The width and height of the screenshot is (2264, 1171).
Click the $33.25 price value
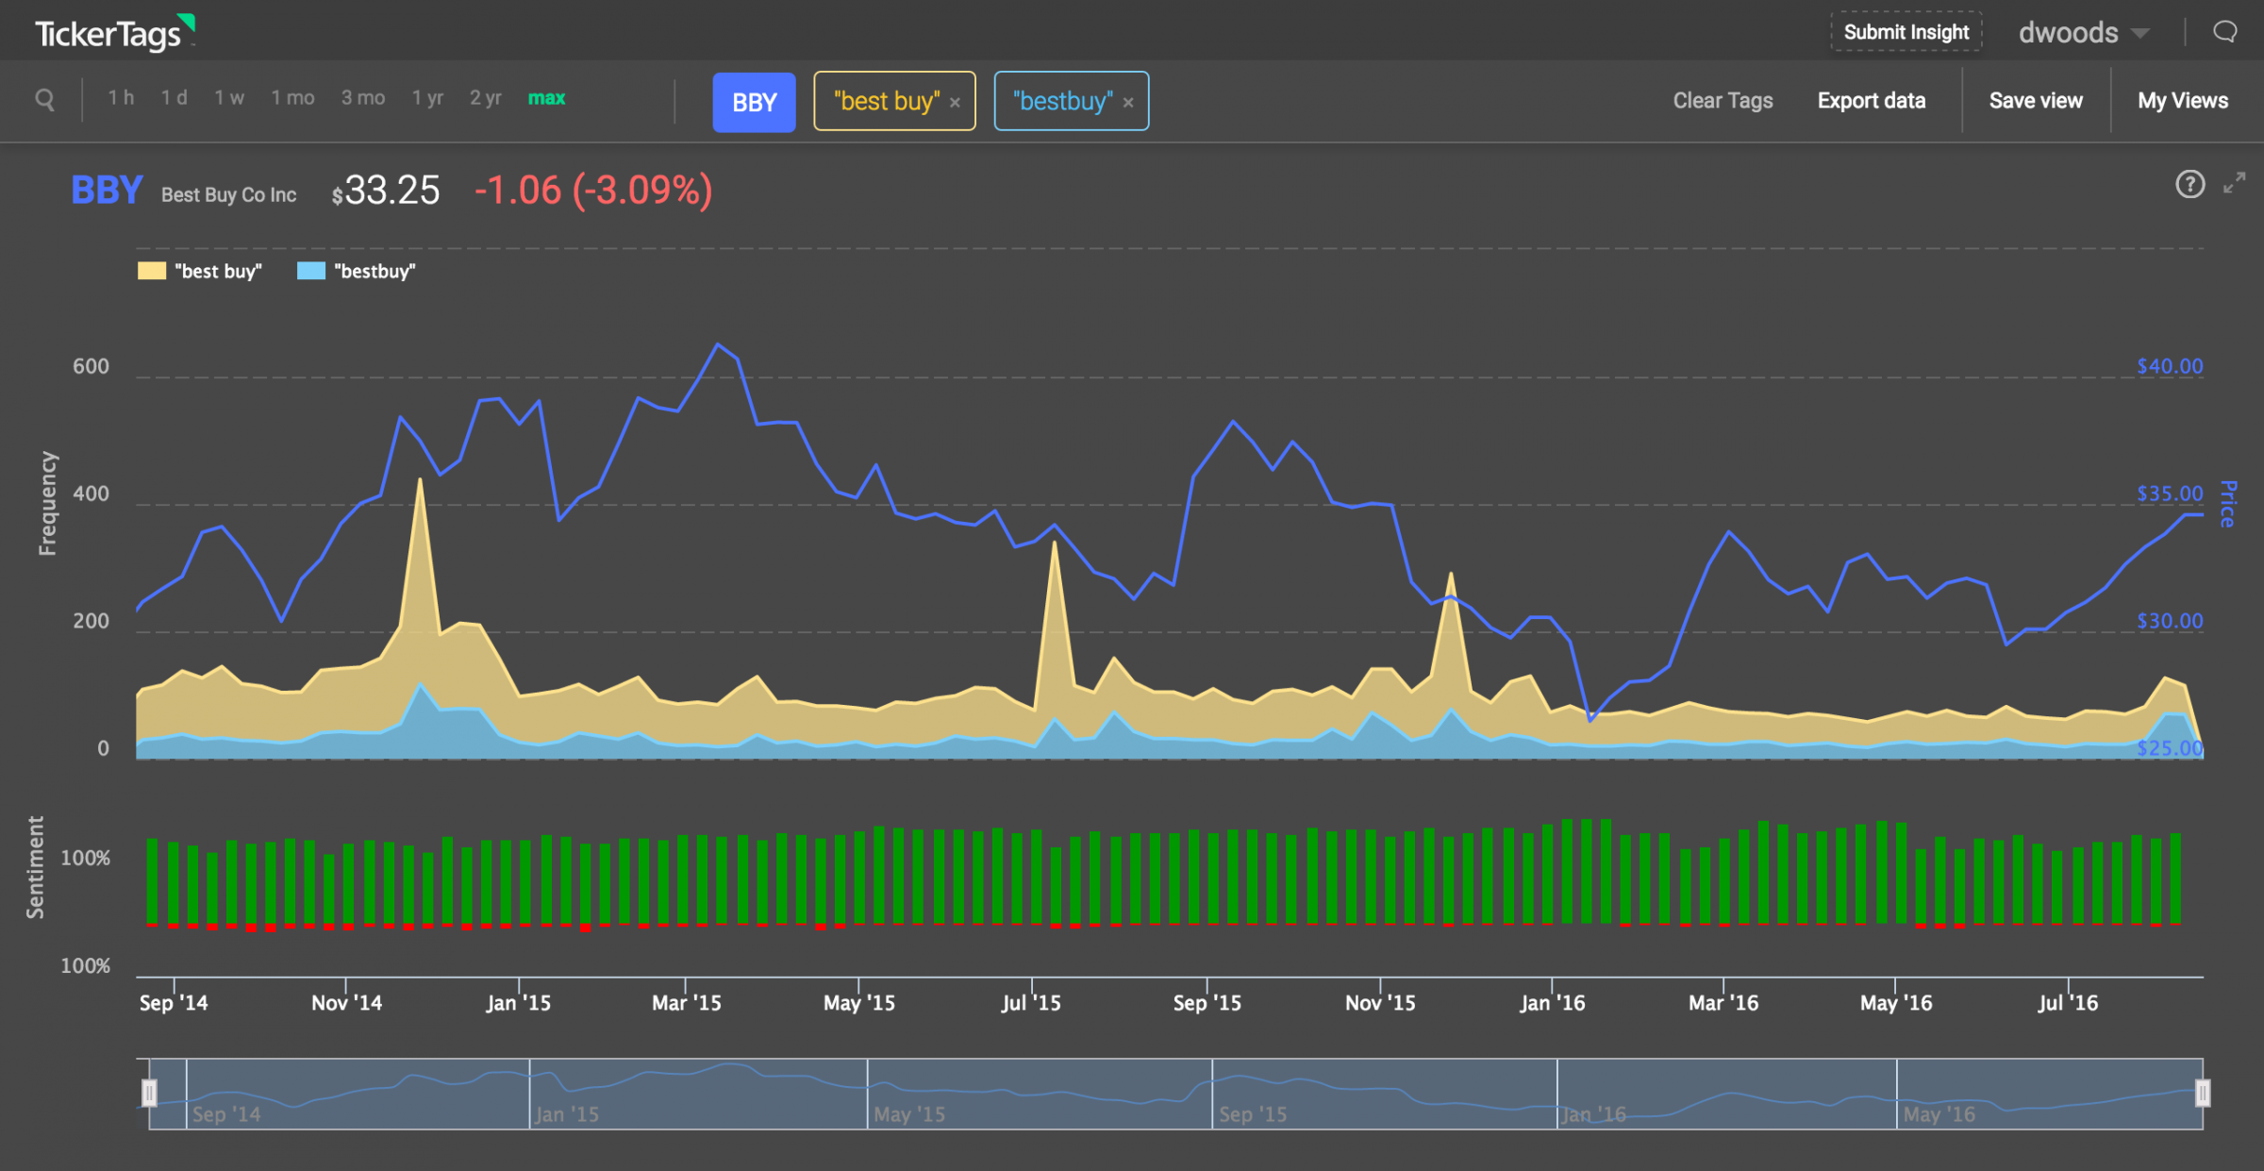(x=386, y=191)
